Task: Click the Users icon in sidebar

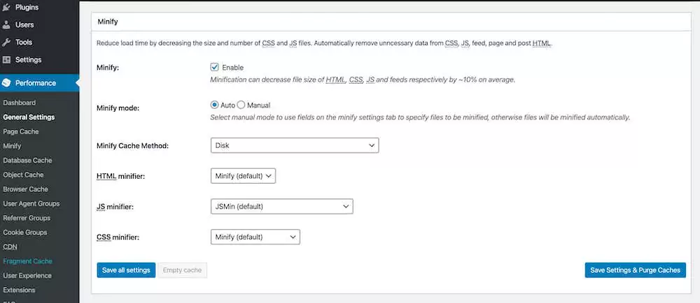Action: tap(7, 25)
